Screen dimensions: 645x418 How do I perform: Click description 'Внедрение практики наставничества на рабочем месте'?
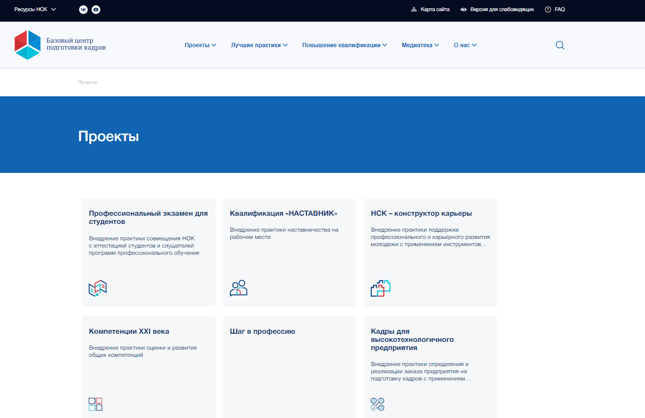tap(284, 234)
